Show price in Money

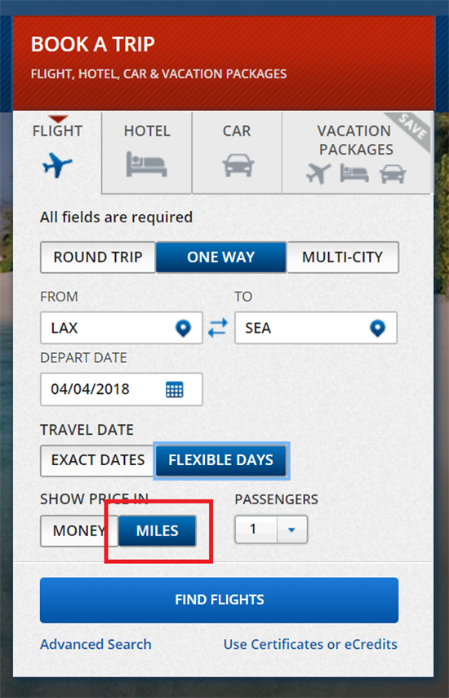(x=78, y=530)
